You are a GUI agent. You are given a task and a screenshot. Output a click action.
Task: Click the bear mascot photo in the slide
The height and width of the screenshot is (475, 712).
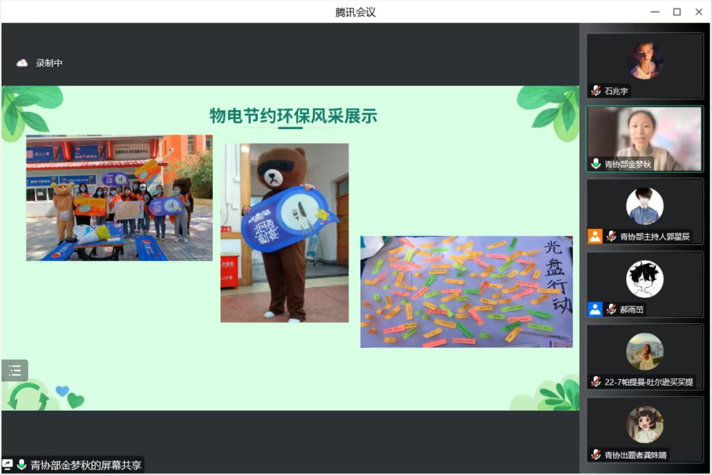(x=284, y=233)
